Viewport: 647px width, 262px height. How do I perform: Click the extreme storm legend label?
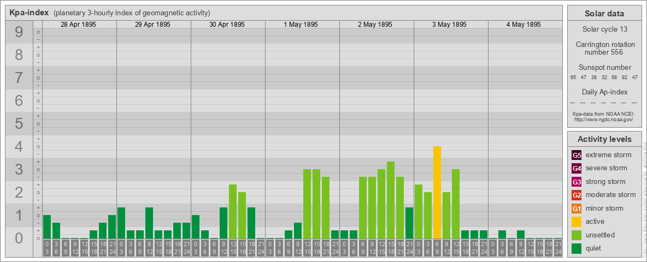[609, 155]
